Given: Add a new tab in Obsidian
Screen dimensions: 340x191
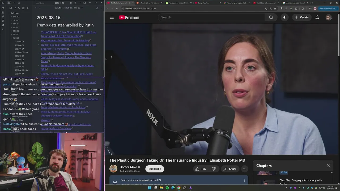Looking at the screenshot, I should [75, 3].
